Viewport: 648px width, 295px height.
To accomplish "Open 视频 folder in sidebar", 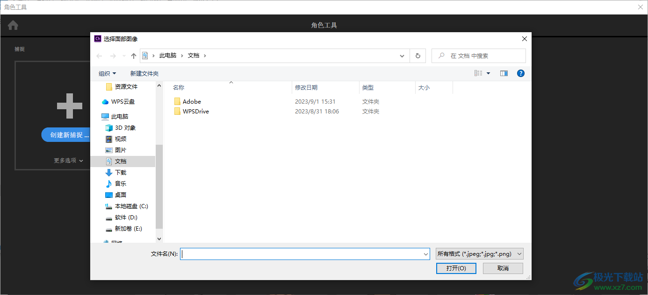I will (121, 139).
